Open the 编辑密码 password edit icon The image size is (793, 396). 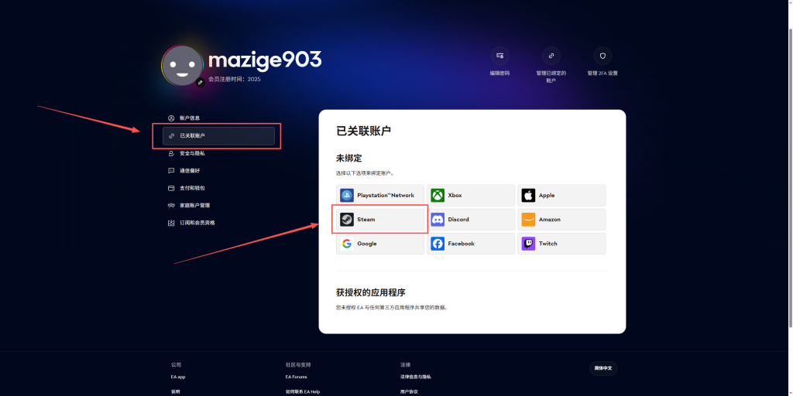(499, 56)
